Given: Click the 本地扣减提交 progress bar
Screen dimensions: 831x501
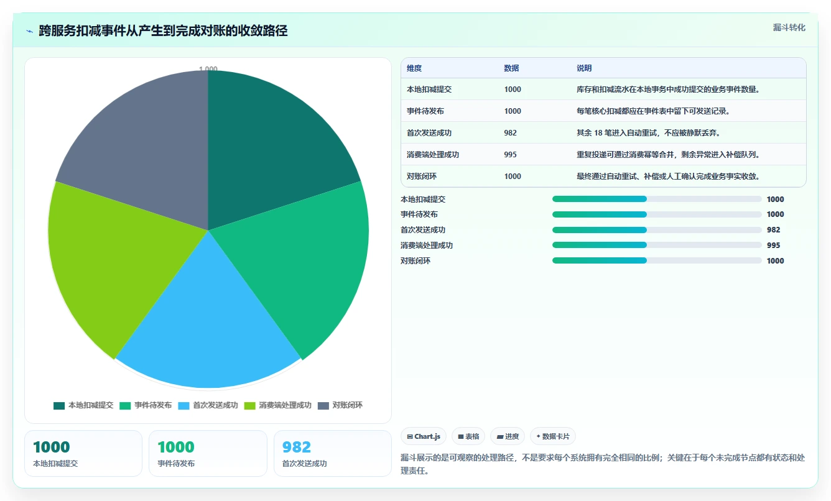Looking at the screenshot, I should (657, 199).
